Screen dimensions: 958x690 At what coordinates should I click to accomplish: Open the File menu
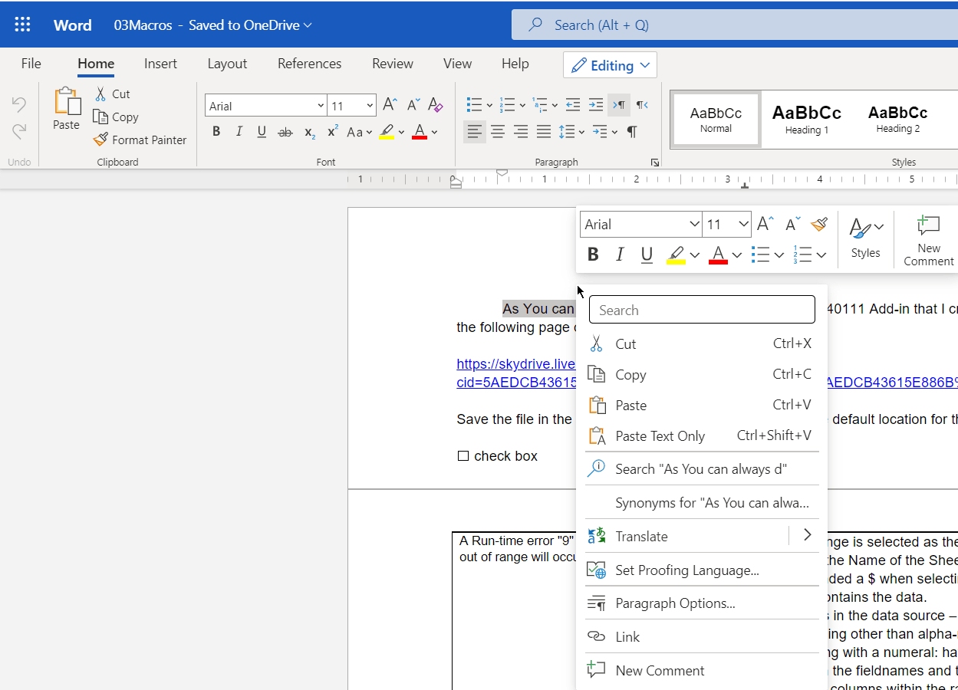(x=31, y=64)
